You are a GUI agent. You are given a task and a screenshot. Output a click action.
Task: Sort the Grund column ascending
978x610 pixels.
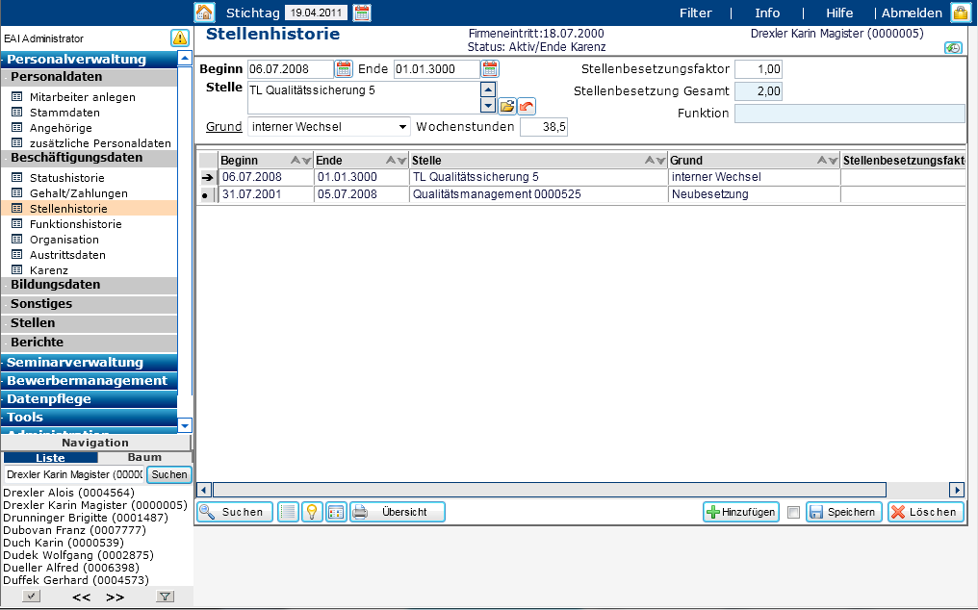pos(822,161)
